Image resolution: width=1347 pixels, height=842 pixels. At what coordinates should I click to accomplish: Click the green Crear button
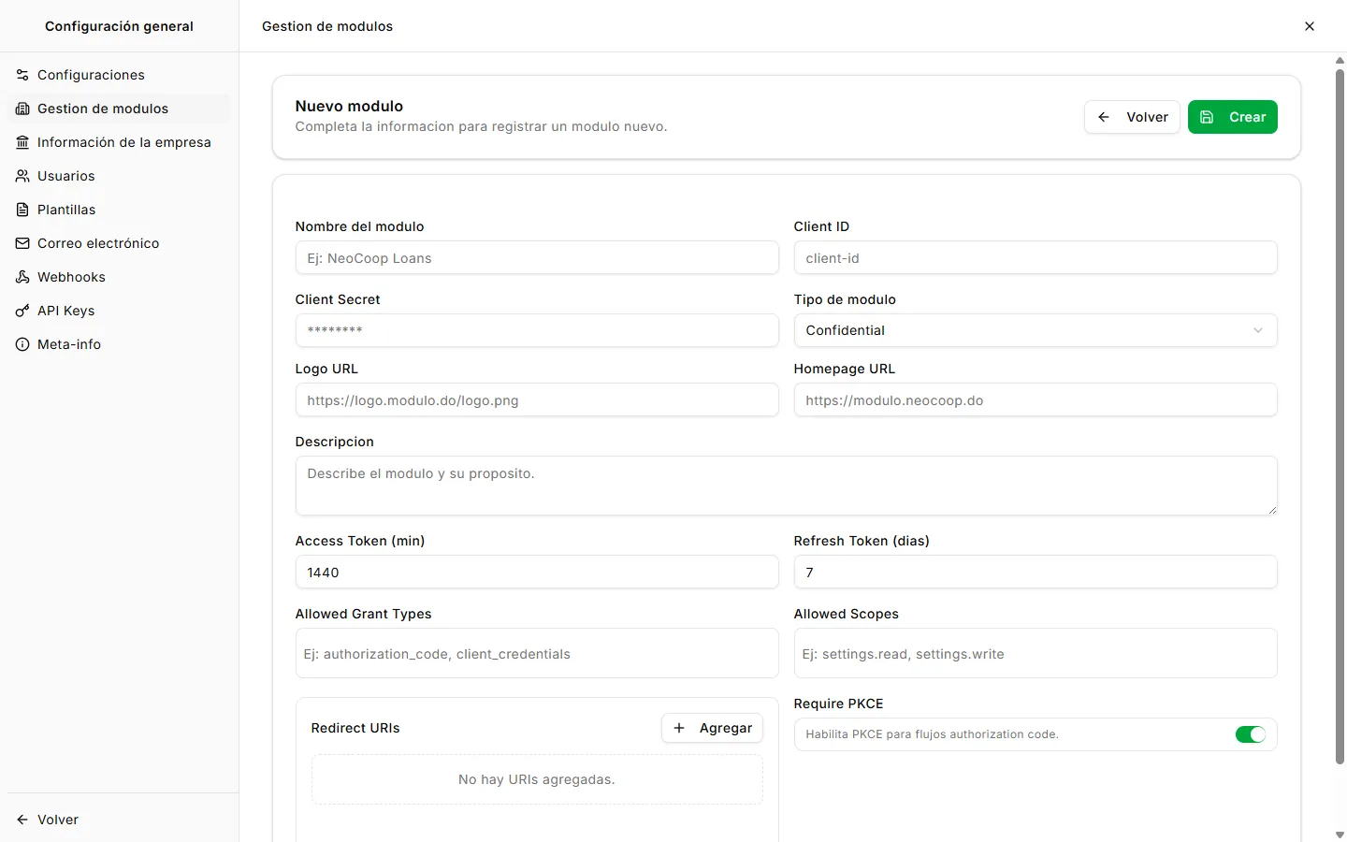click(1233, 117)
